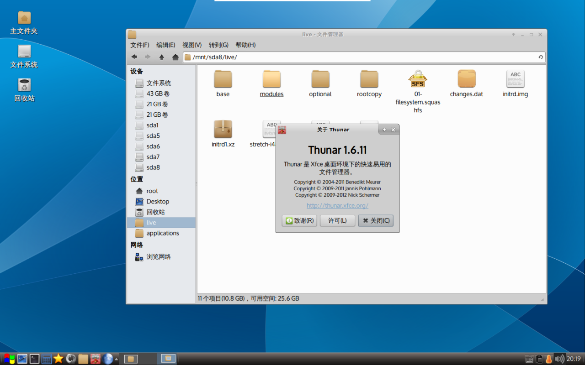Select live bookmark in the sidebar

[x=161, y=223]
